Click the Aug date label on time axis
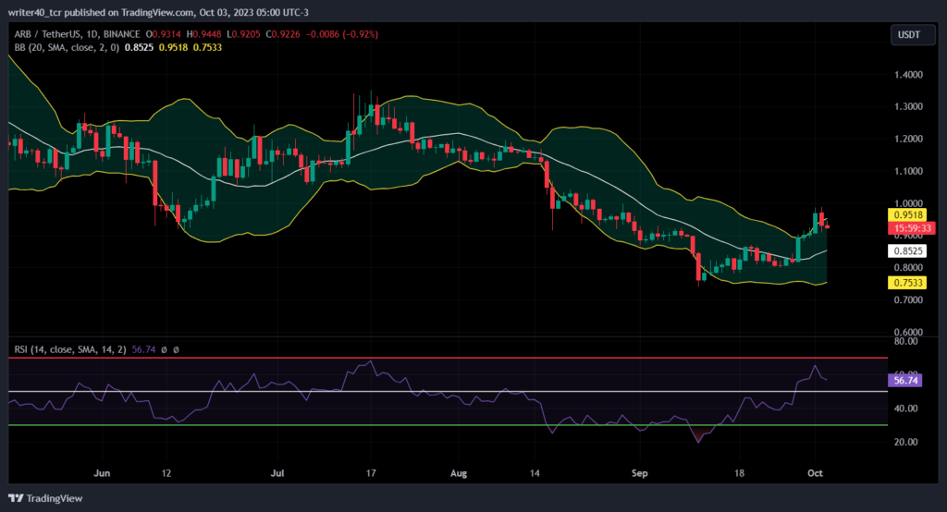 pos(459,473)
